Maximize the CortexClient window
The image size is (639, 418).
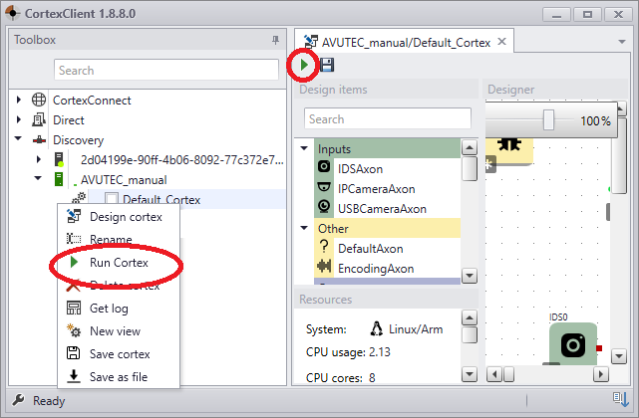587,15
